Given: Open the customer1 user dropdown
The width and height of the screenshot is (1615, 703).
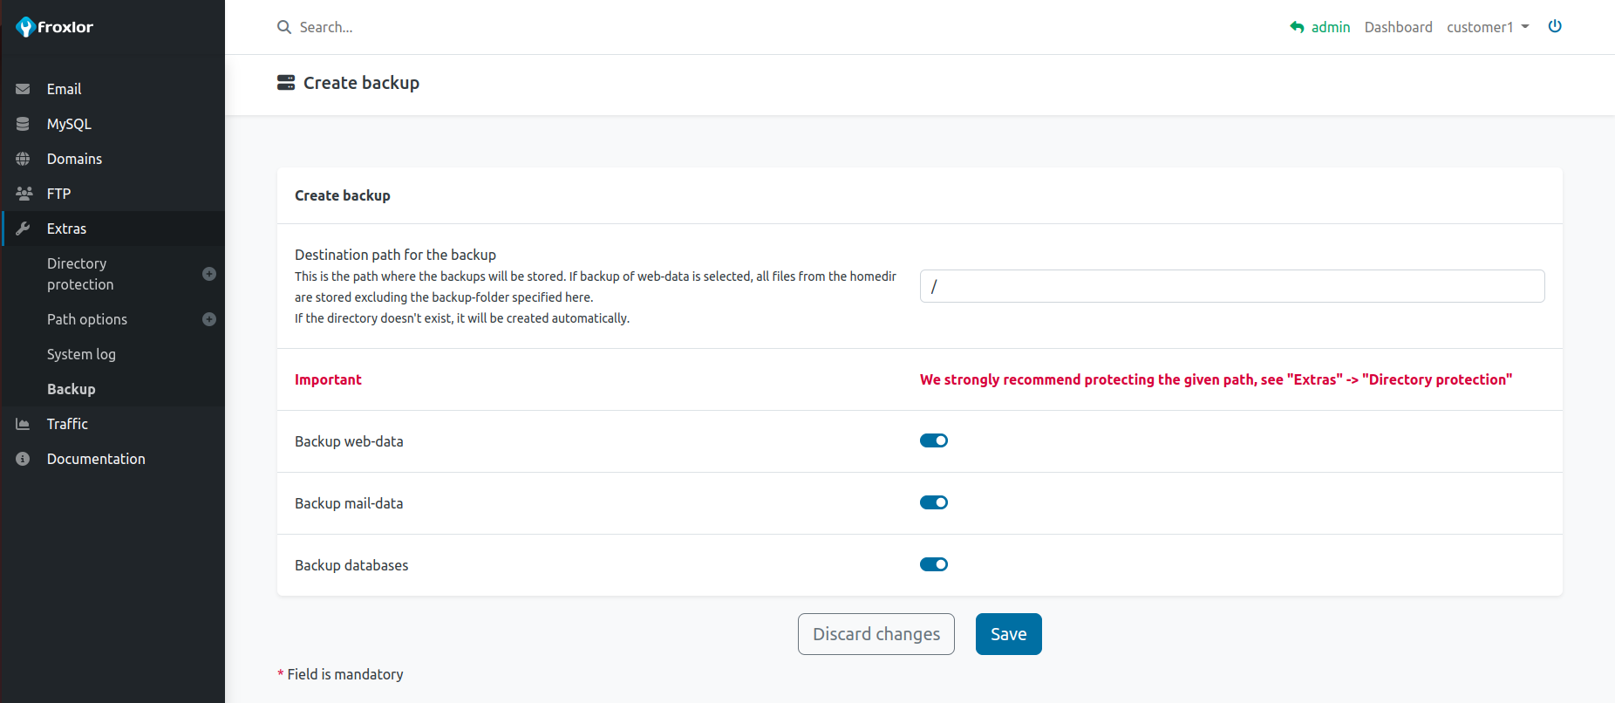Looking at the screenshot, I should point(1487,27).
